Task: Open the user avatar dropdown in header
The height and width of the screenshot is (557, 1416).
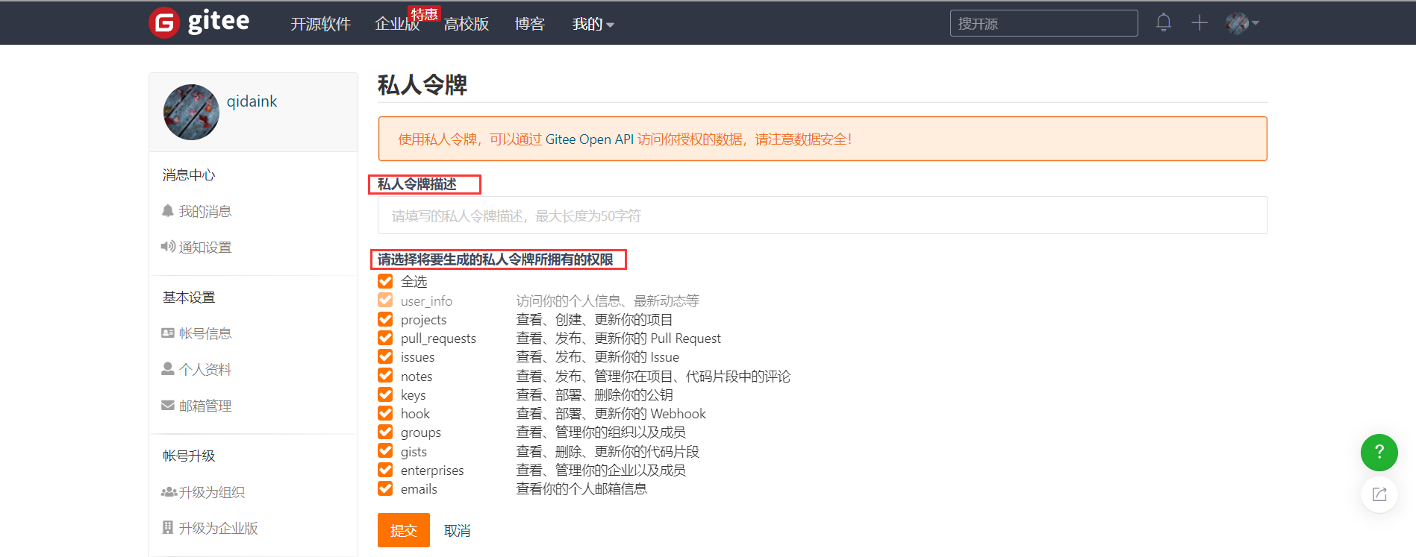Action: pyautogui.click(x=1241, y=23)
